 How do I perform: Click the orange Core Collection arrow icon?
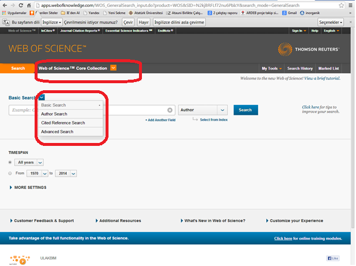point(113,68)
